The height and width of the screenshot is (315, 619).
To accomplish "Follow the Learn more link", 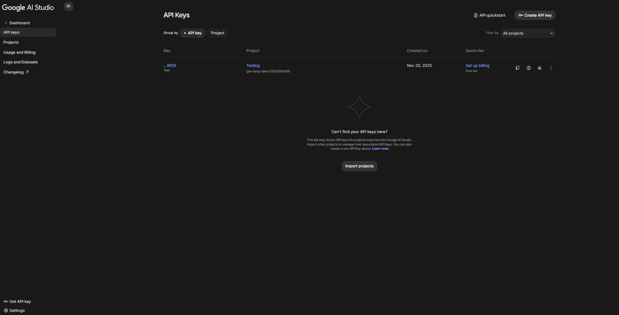I will tap(380, 149).
